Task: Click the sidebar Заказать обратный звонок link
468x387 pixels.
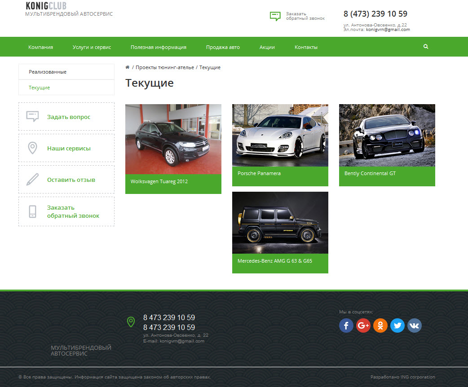Action: point(73,211)
